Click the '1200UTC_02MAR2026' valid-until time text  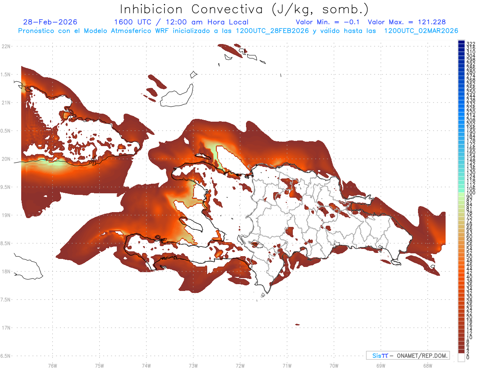421,30
